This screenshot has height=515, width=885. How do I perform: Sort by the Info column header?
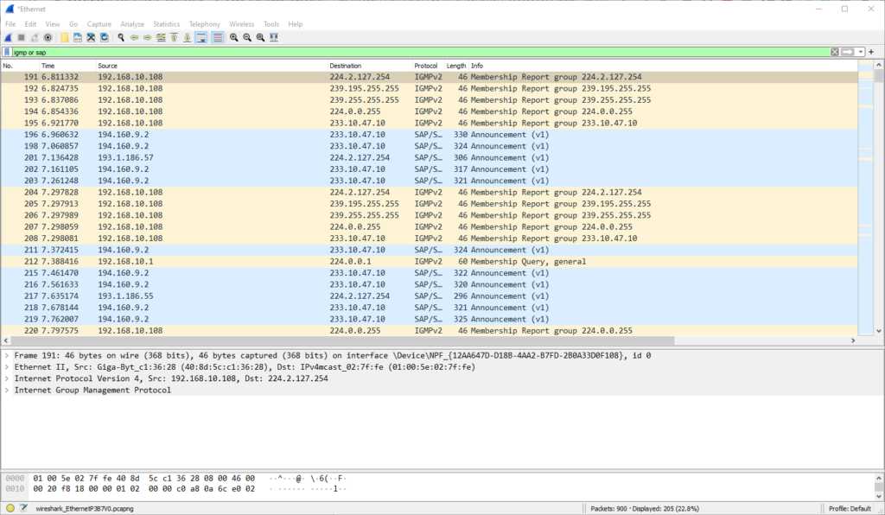[x=663, y=66]
